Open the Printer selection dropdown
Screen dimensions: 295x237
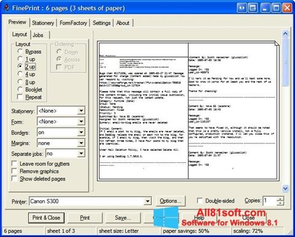tap(147, 201)
